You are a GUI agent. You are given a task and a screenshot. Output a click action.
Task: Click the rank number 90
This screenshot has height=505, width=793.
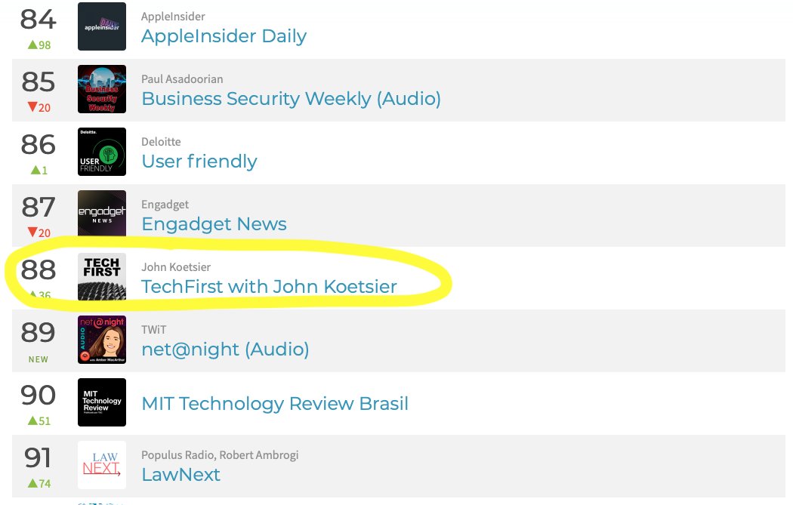[x=39, y=396]
